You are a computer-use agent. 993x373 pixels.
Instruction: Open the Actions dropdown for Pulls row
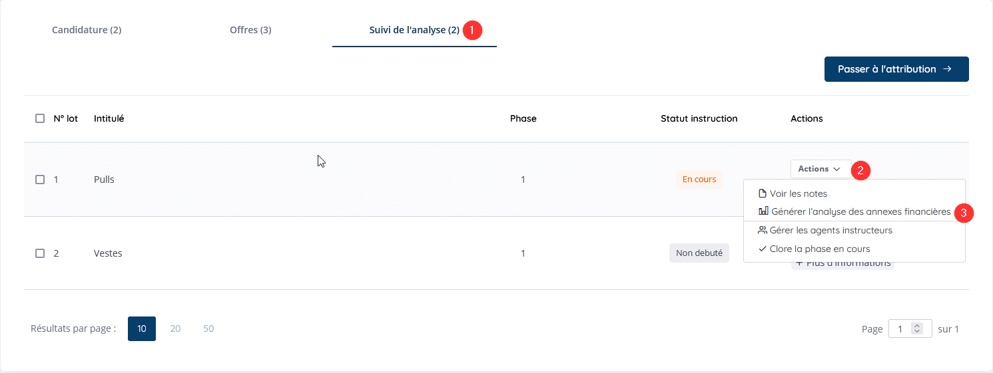(x=821, y=169)
